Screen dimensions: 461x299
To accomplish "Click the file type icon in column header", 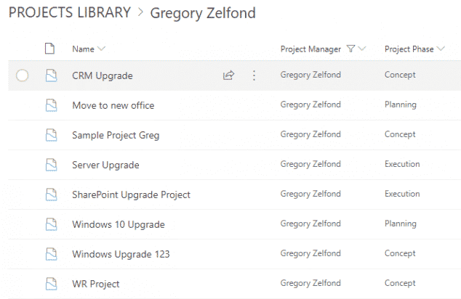I will coord(50,49).
